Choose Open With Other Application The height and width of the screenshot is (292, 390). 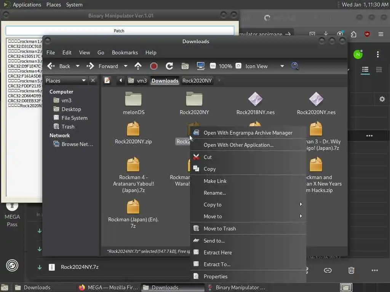pyautogui.click(x=248, y=145)
